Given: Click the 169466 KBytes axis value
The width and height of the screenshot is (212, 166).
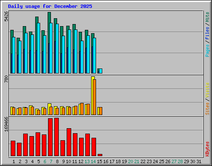Looking at the screenshot, I should tap(6, 124).
